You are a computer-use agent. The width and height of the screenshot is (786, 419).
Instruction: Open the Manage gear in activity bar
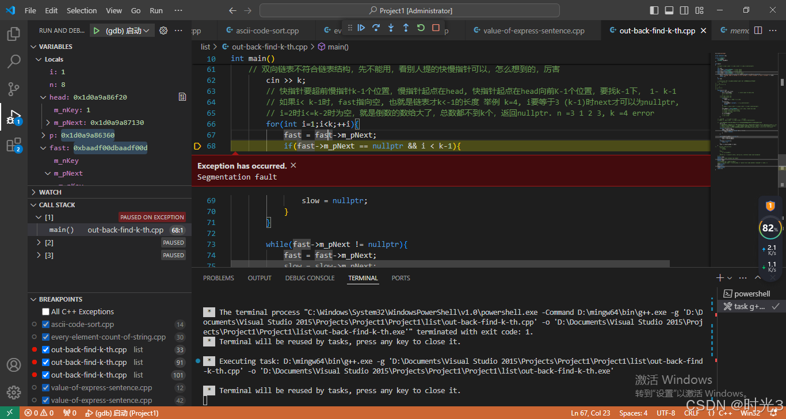14,393
